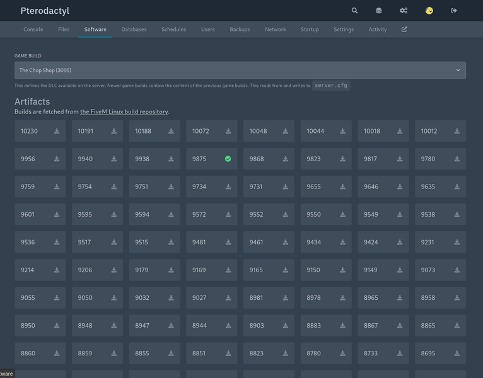Open the external link tab icon
The height and width of the screenshot is (378, 483).
coord(404,29)
